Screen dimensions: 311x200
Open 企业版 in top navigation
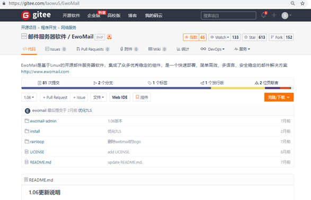click(x=94, y=15)
